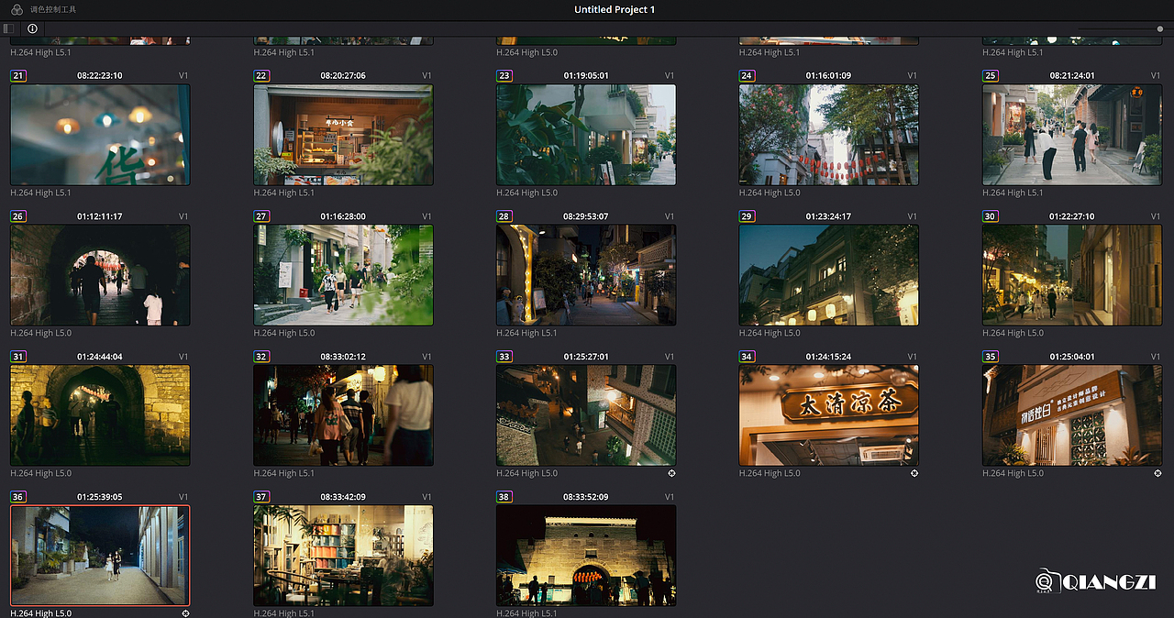
Task: Click the tracking icon under clip 35
Action: 1157,473
